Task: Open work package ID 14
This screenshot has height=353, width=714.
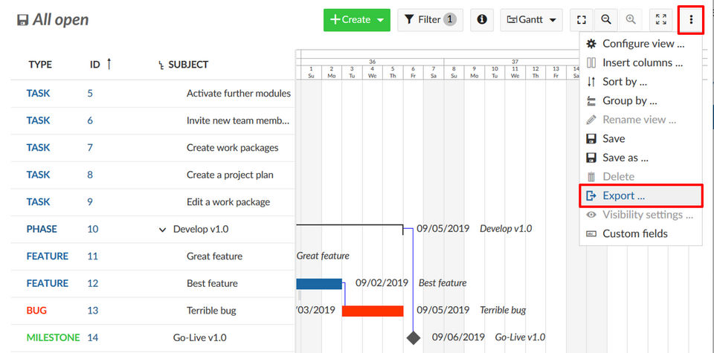Action: click(x=92, y=338)
